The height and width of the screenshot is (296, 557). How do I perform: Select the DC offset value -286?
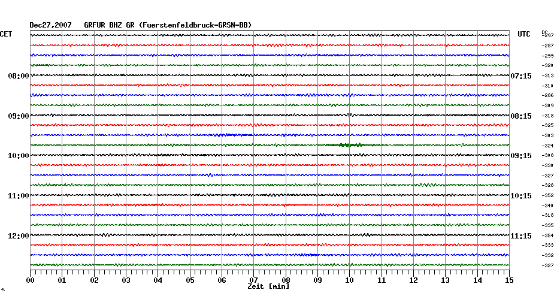[x=548, y=96]
